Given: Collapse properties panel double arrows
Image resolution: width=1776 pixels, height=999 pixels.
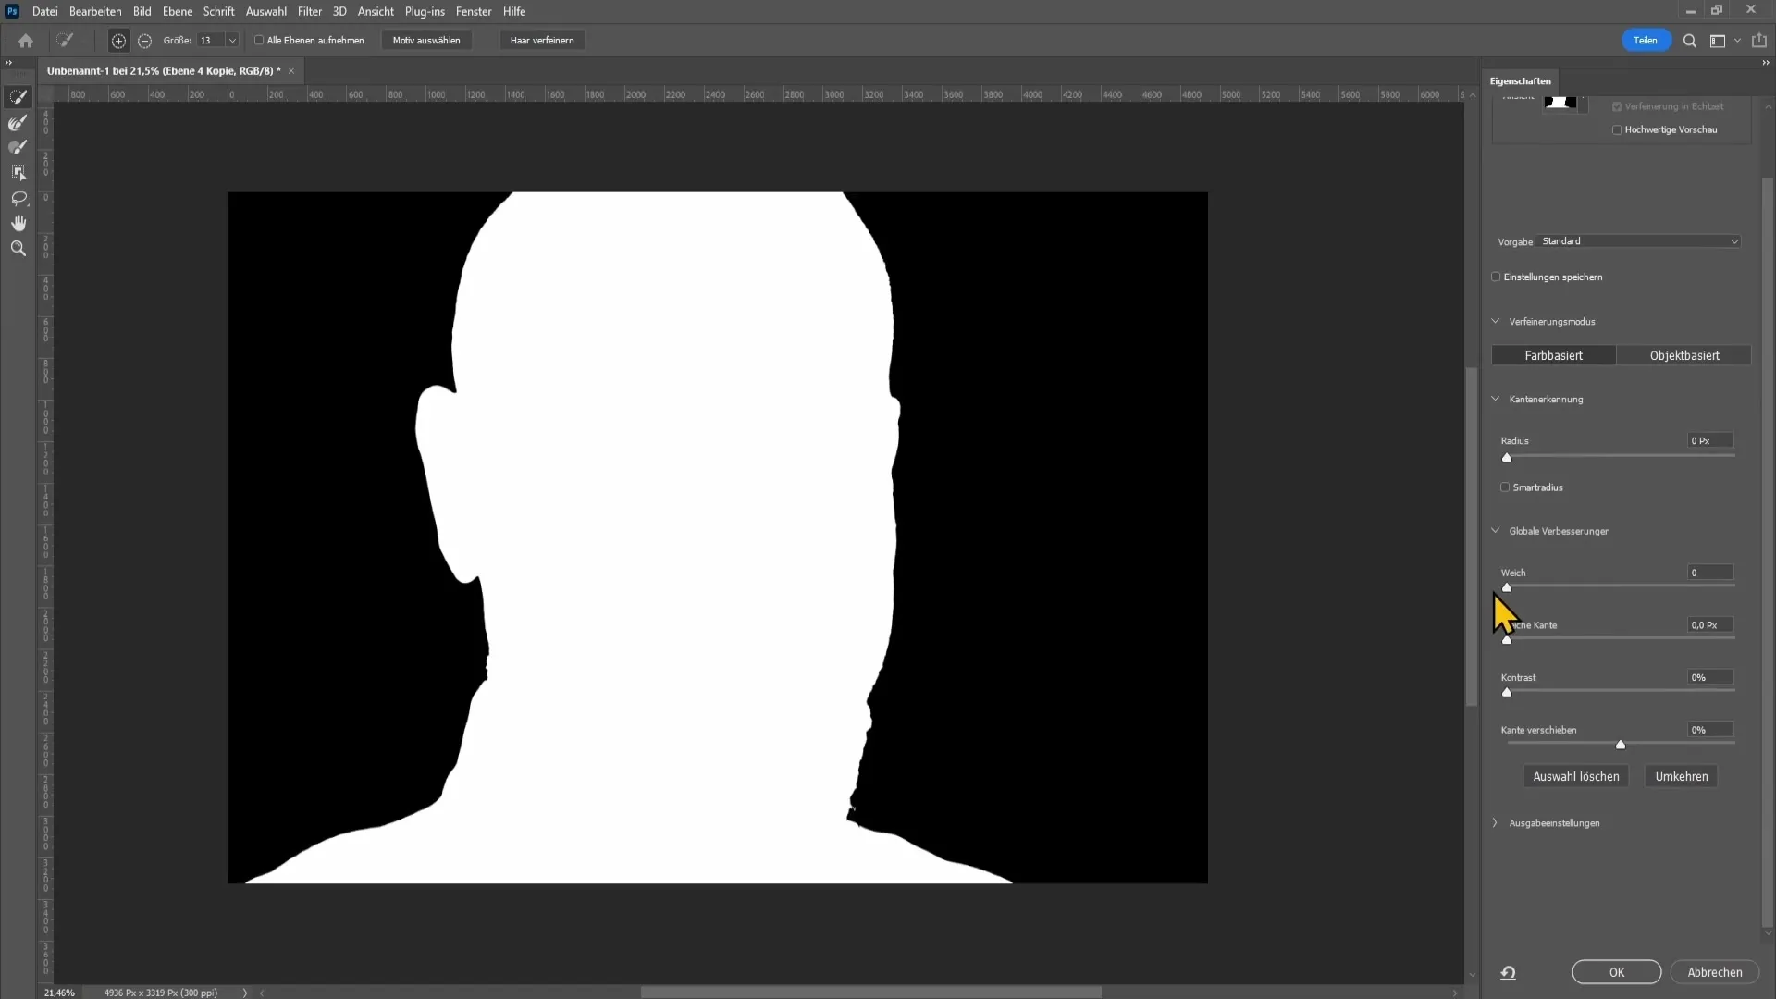Looking at the screenshot, I should tap(1765, 63).
